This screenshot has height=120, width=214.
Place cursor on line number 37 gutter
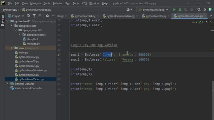tap(59, 55)
